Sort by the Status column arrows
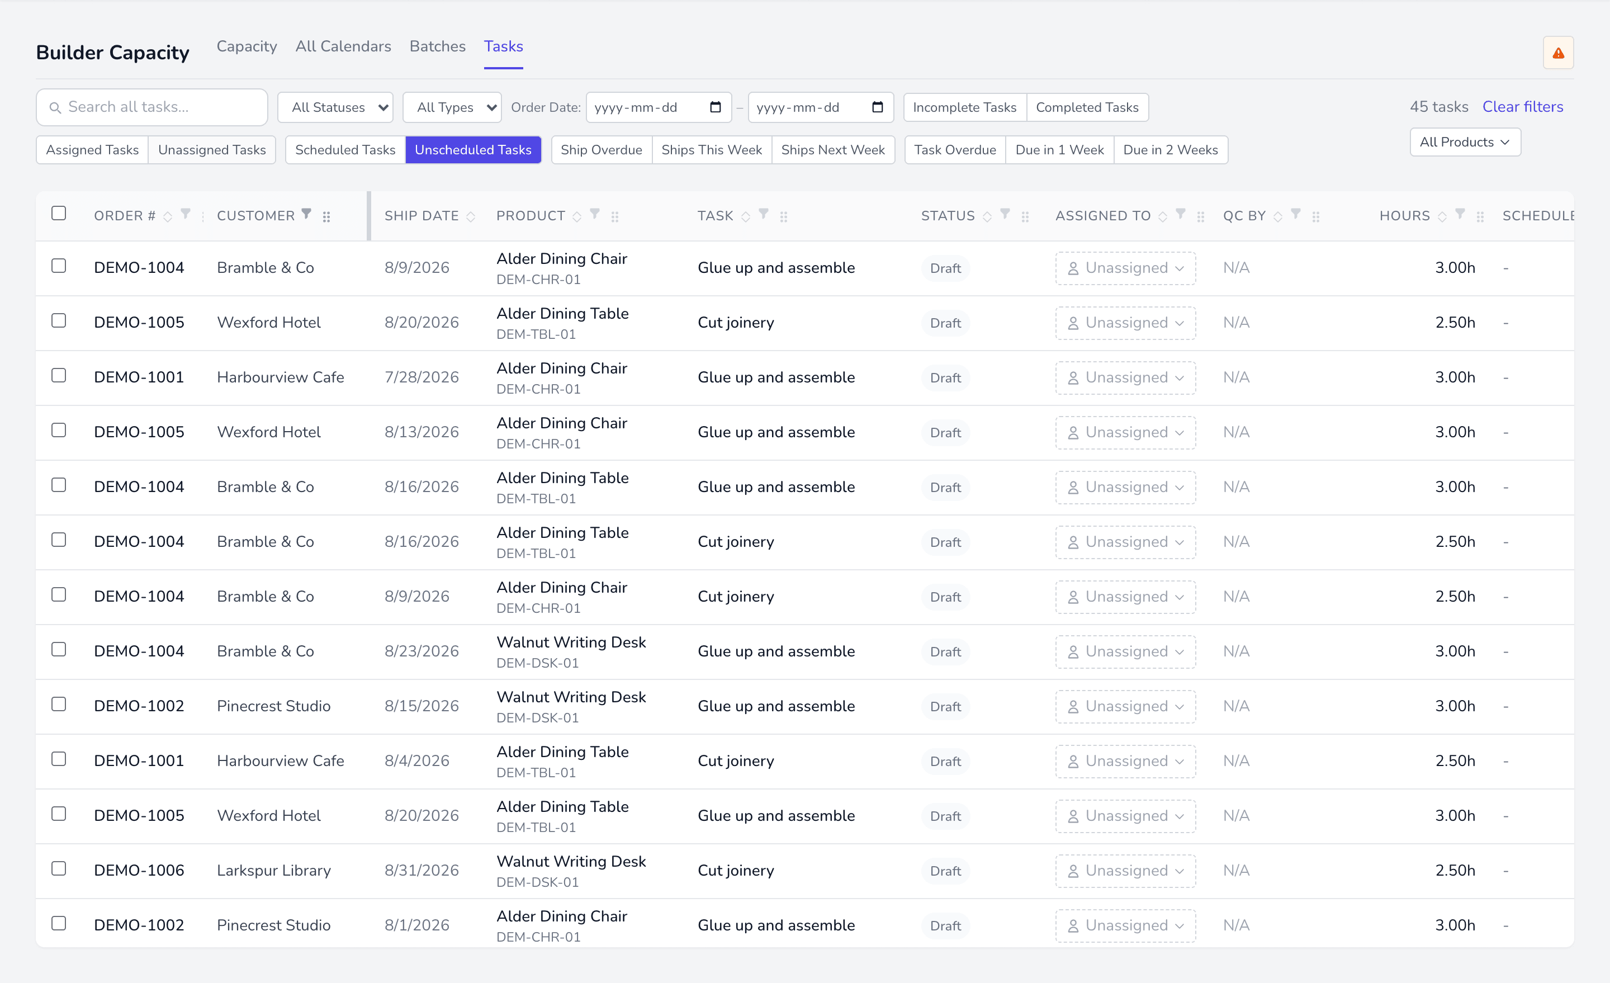 click(x=987, y=216)
